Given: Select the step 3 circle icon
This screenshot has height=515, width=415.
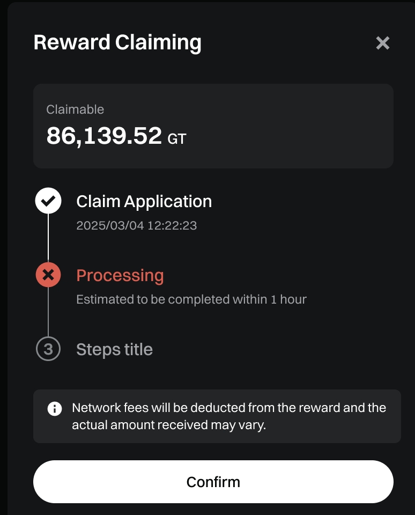Looking at the screenshot, I should [48, 349].
